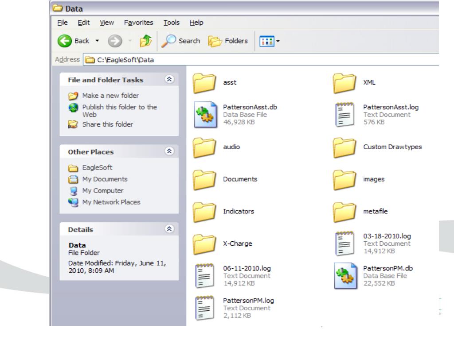Open the Edit menu
The height and width of the screenshot is (340, 454).
pyautogui.click(x=84, y=23)
